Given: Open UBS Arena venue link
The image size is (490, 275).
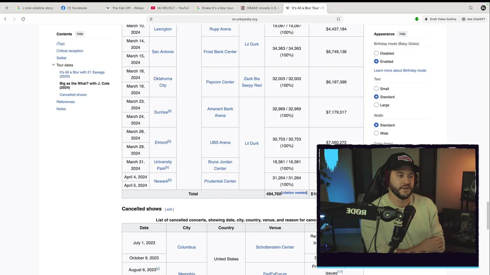Looking at the screenshot, I should 220,142.
